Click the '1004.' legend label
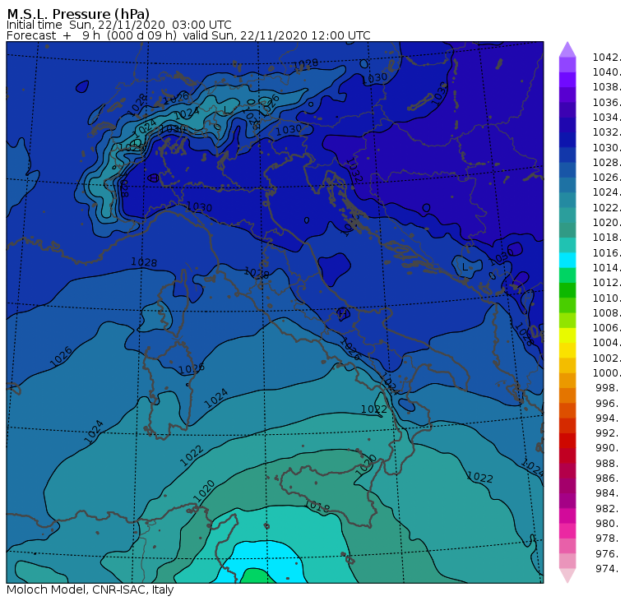Viewport: 625px width, 601px height. tap(607, 343)
